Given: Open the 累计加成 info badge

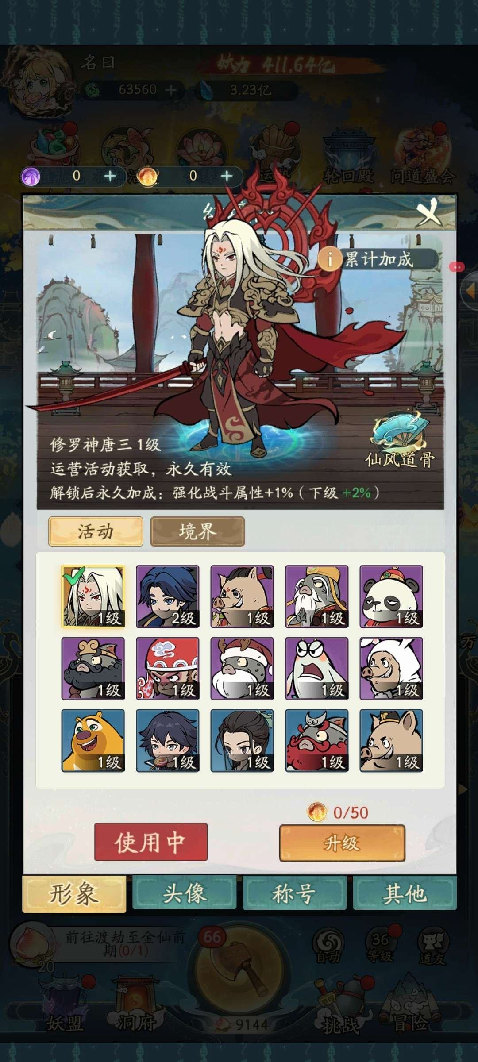Looking at the screenshot, I should (x=378, y=259).
